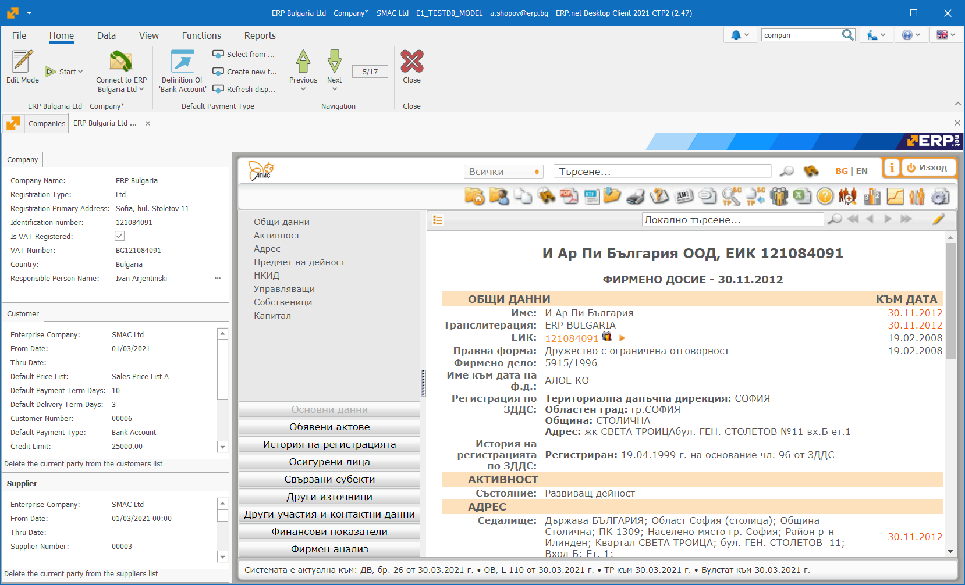The width and height of the screenshot is (965, 585).
Task: Toggle the info panel with i button
Action: [x=892, y=167]
